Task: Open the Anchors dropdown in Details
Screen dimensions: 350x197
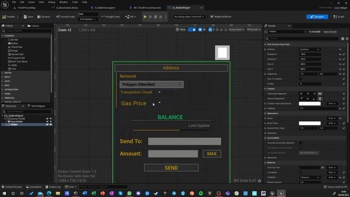Action: 310,49
